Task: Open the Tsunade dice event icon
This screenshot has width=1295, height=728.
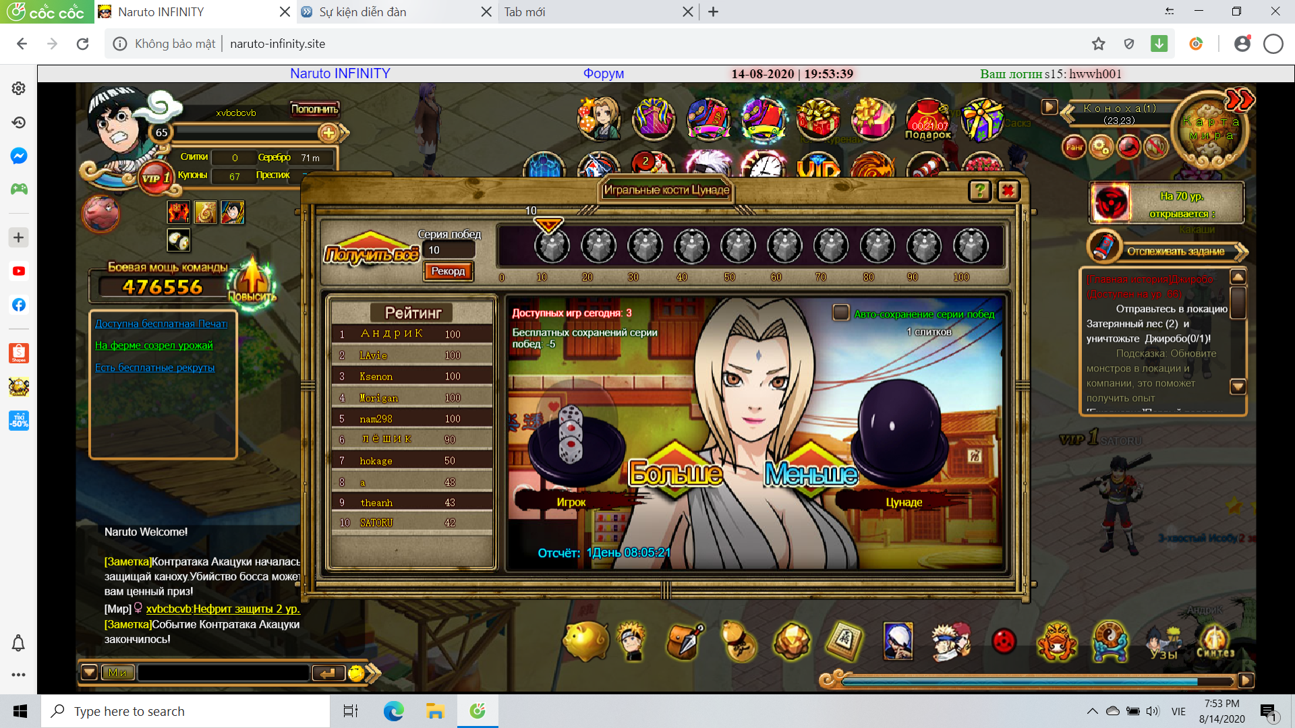Action: (x=599, y=119)
